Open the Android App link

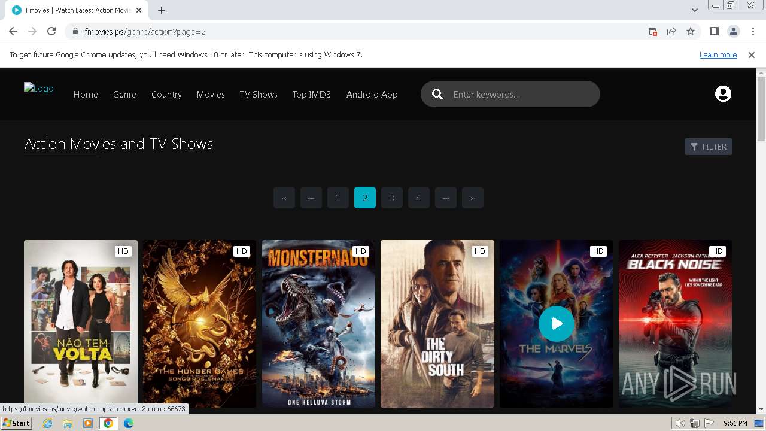pyautogui.click(x=372, y=95)
